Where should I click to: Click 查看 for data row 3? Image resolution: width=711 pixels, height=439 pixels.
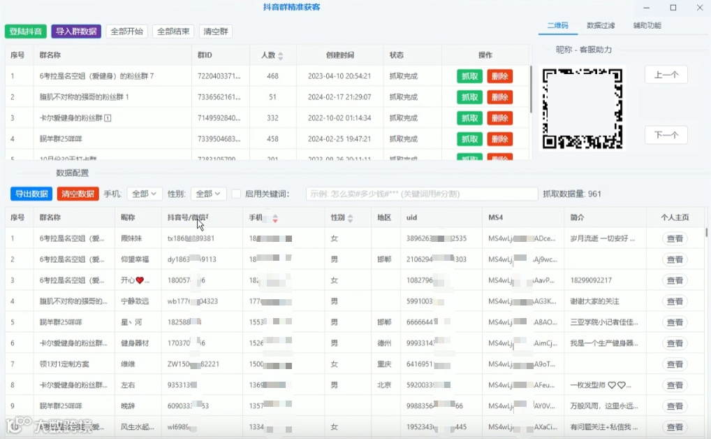675,280
